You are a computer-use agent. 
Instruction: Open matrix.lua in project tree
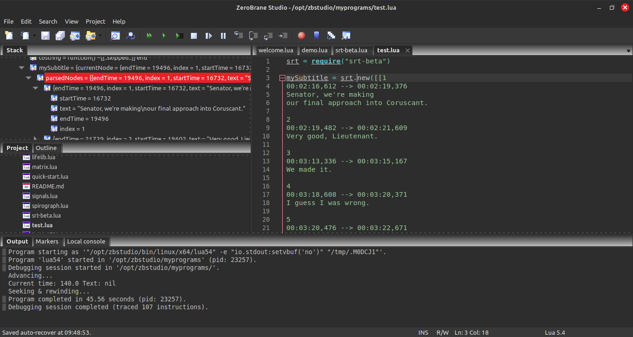[44, 167]
